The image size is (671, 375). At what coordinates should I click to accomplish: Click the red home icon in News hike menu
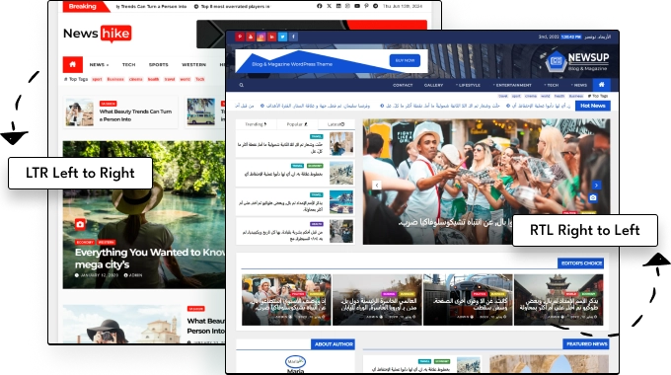point(73,65)
